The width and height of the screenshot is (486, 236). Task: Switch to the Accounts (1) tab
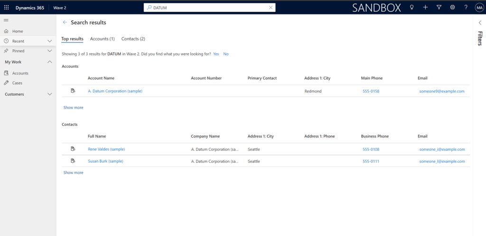pyautogui.click(x=102, y=39)
